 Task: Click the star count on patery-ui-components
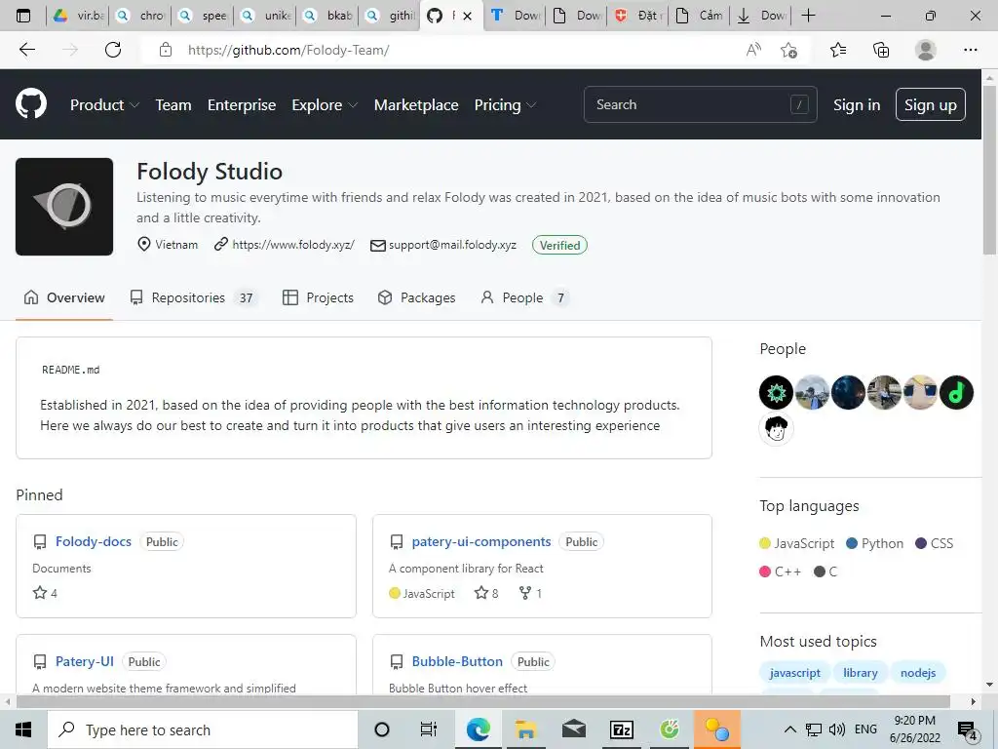[486, 593]
